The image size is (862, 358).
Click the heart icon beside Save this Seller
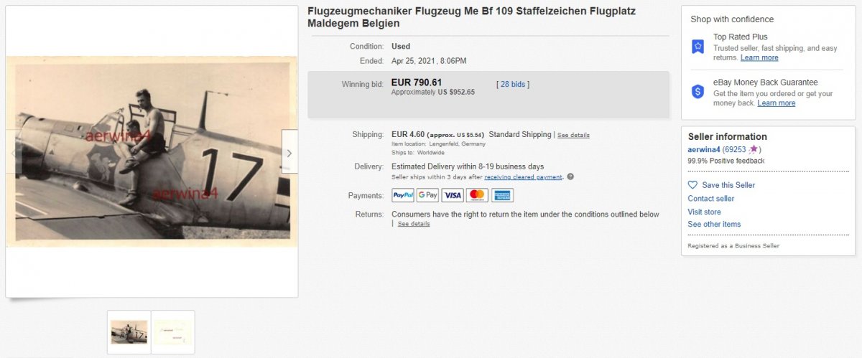(692, 185)
